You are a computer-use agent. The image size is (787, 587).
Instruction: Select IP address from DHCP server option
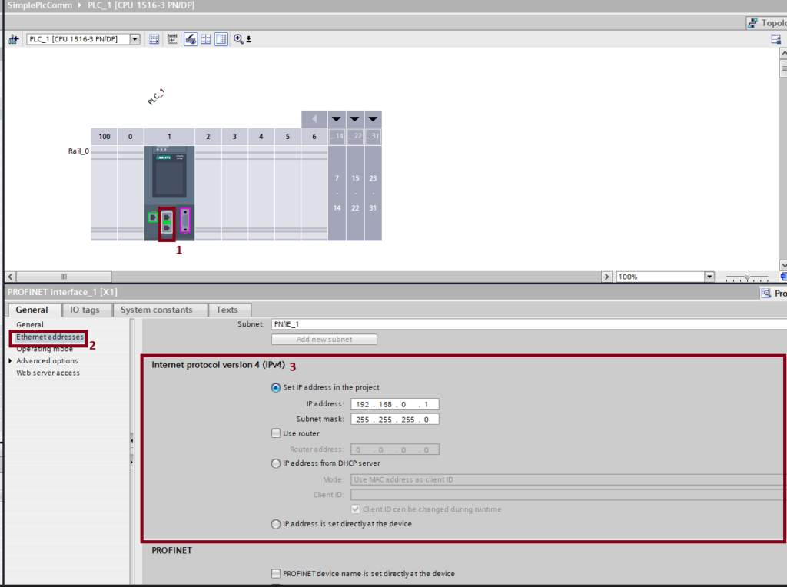(276, 463)
